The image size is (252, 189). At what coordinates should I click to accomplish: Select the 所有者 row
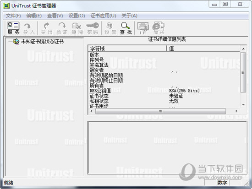(x=164, y=86)
